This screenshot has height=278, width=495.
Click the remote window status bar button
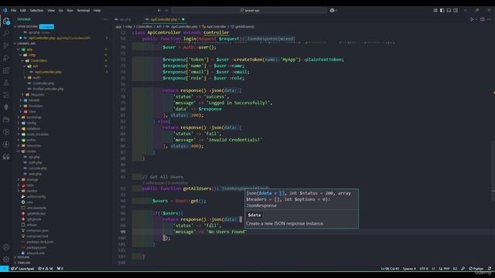pyautogui.click(x=4, y=269)
